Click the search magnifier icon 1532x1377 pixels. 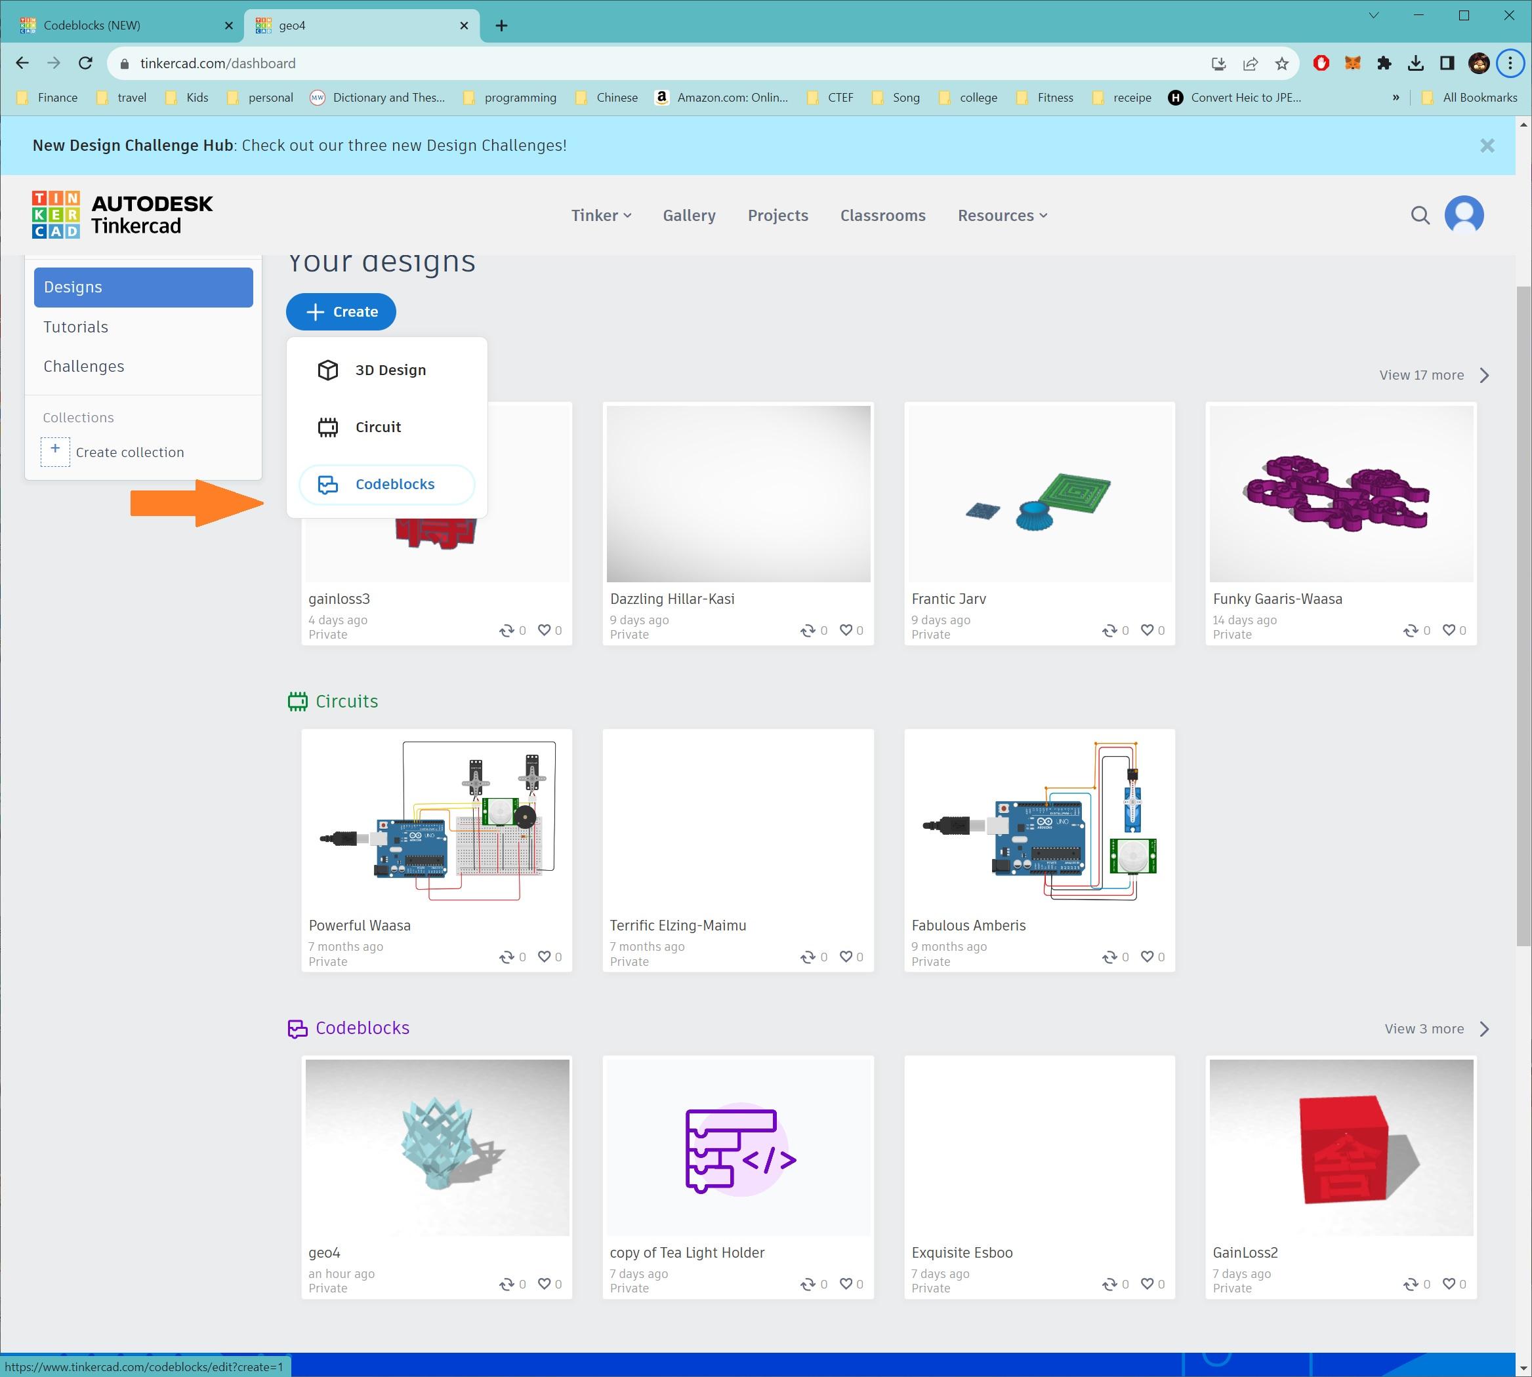[1420, 216]
